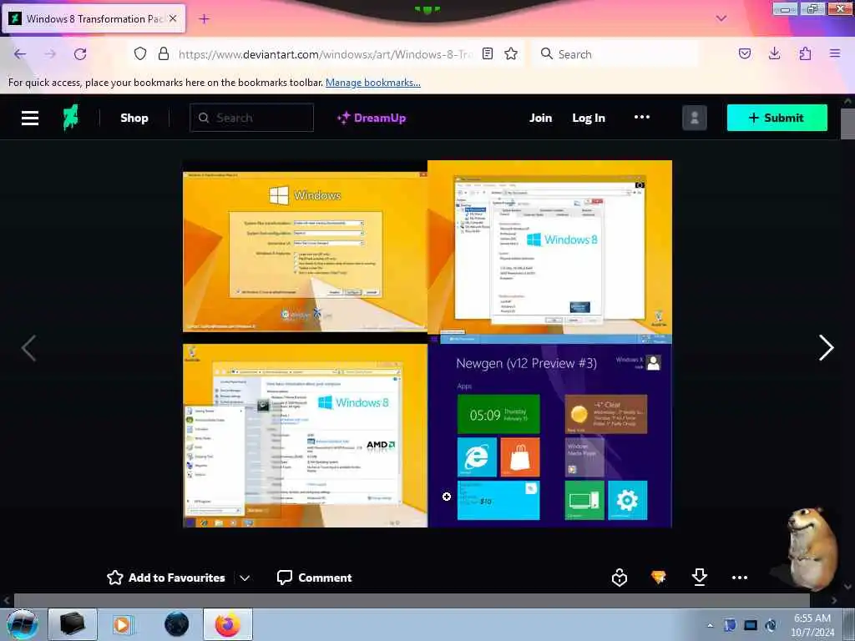The image size is (855, 641).
Task: Click the taskbar clock 6:55 AM
Action: click(812, 625)
